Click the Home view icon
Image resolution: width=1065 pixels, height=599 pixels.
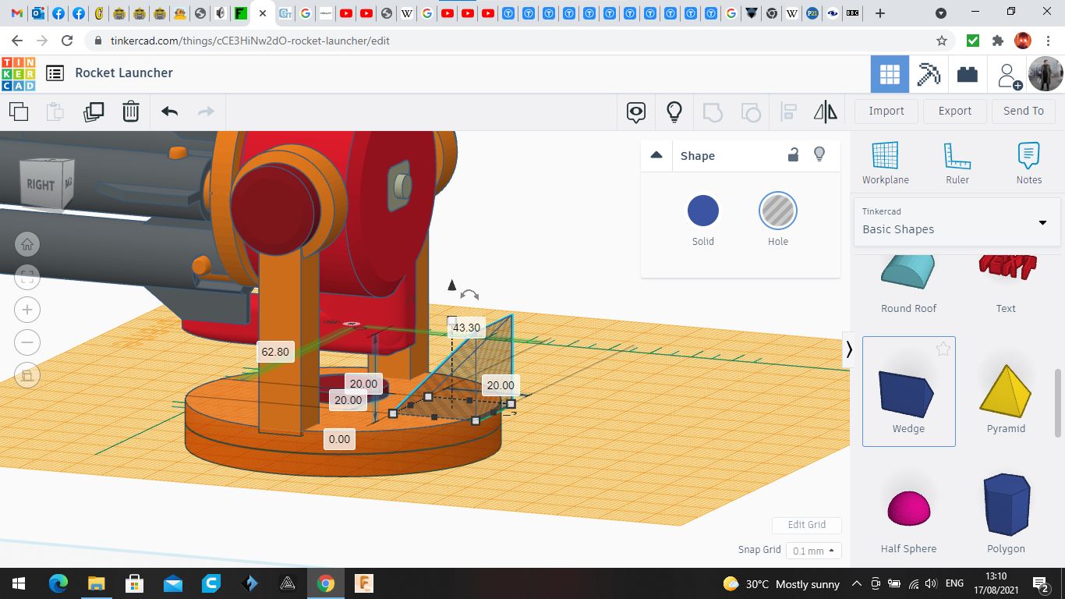pos(27,244)
